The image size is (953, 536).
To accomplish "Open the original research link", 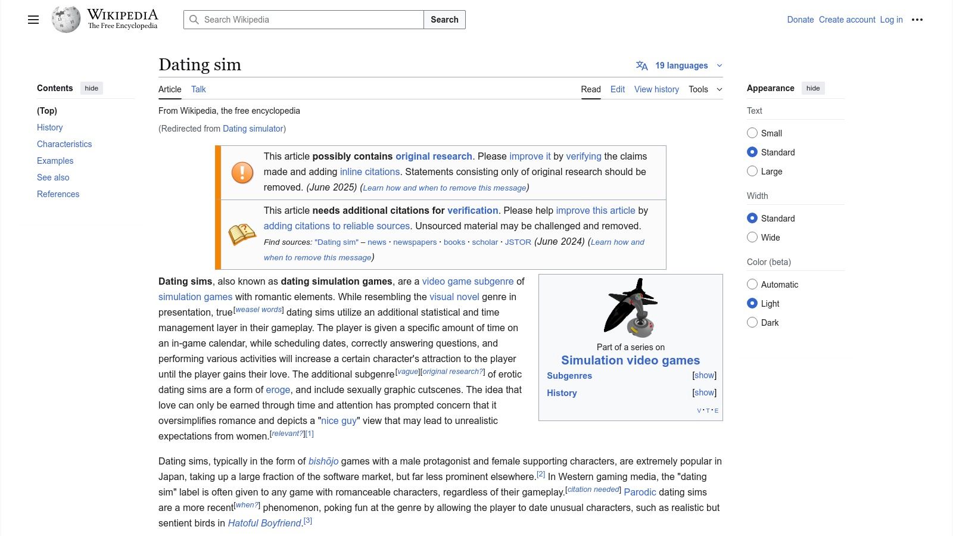I will click(434, 156).
